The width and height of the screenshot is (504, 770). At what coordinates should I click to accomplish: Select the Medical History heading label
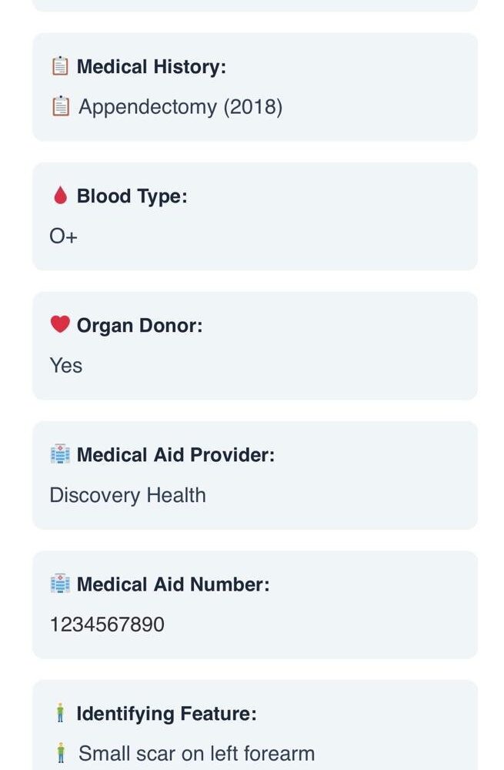tap(151, 67)
